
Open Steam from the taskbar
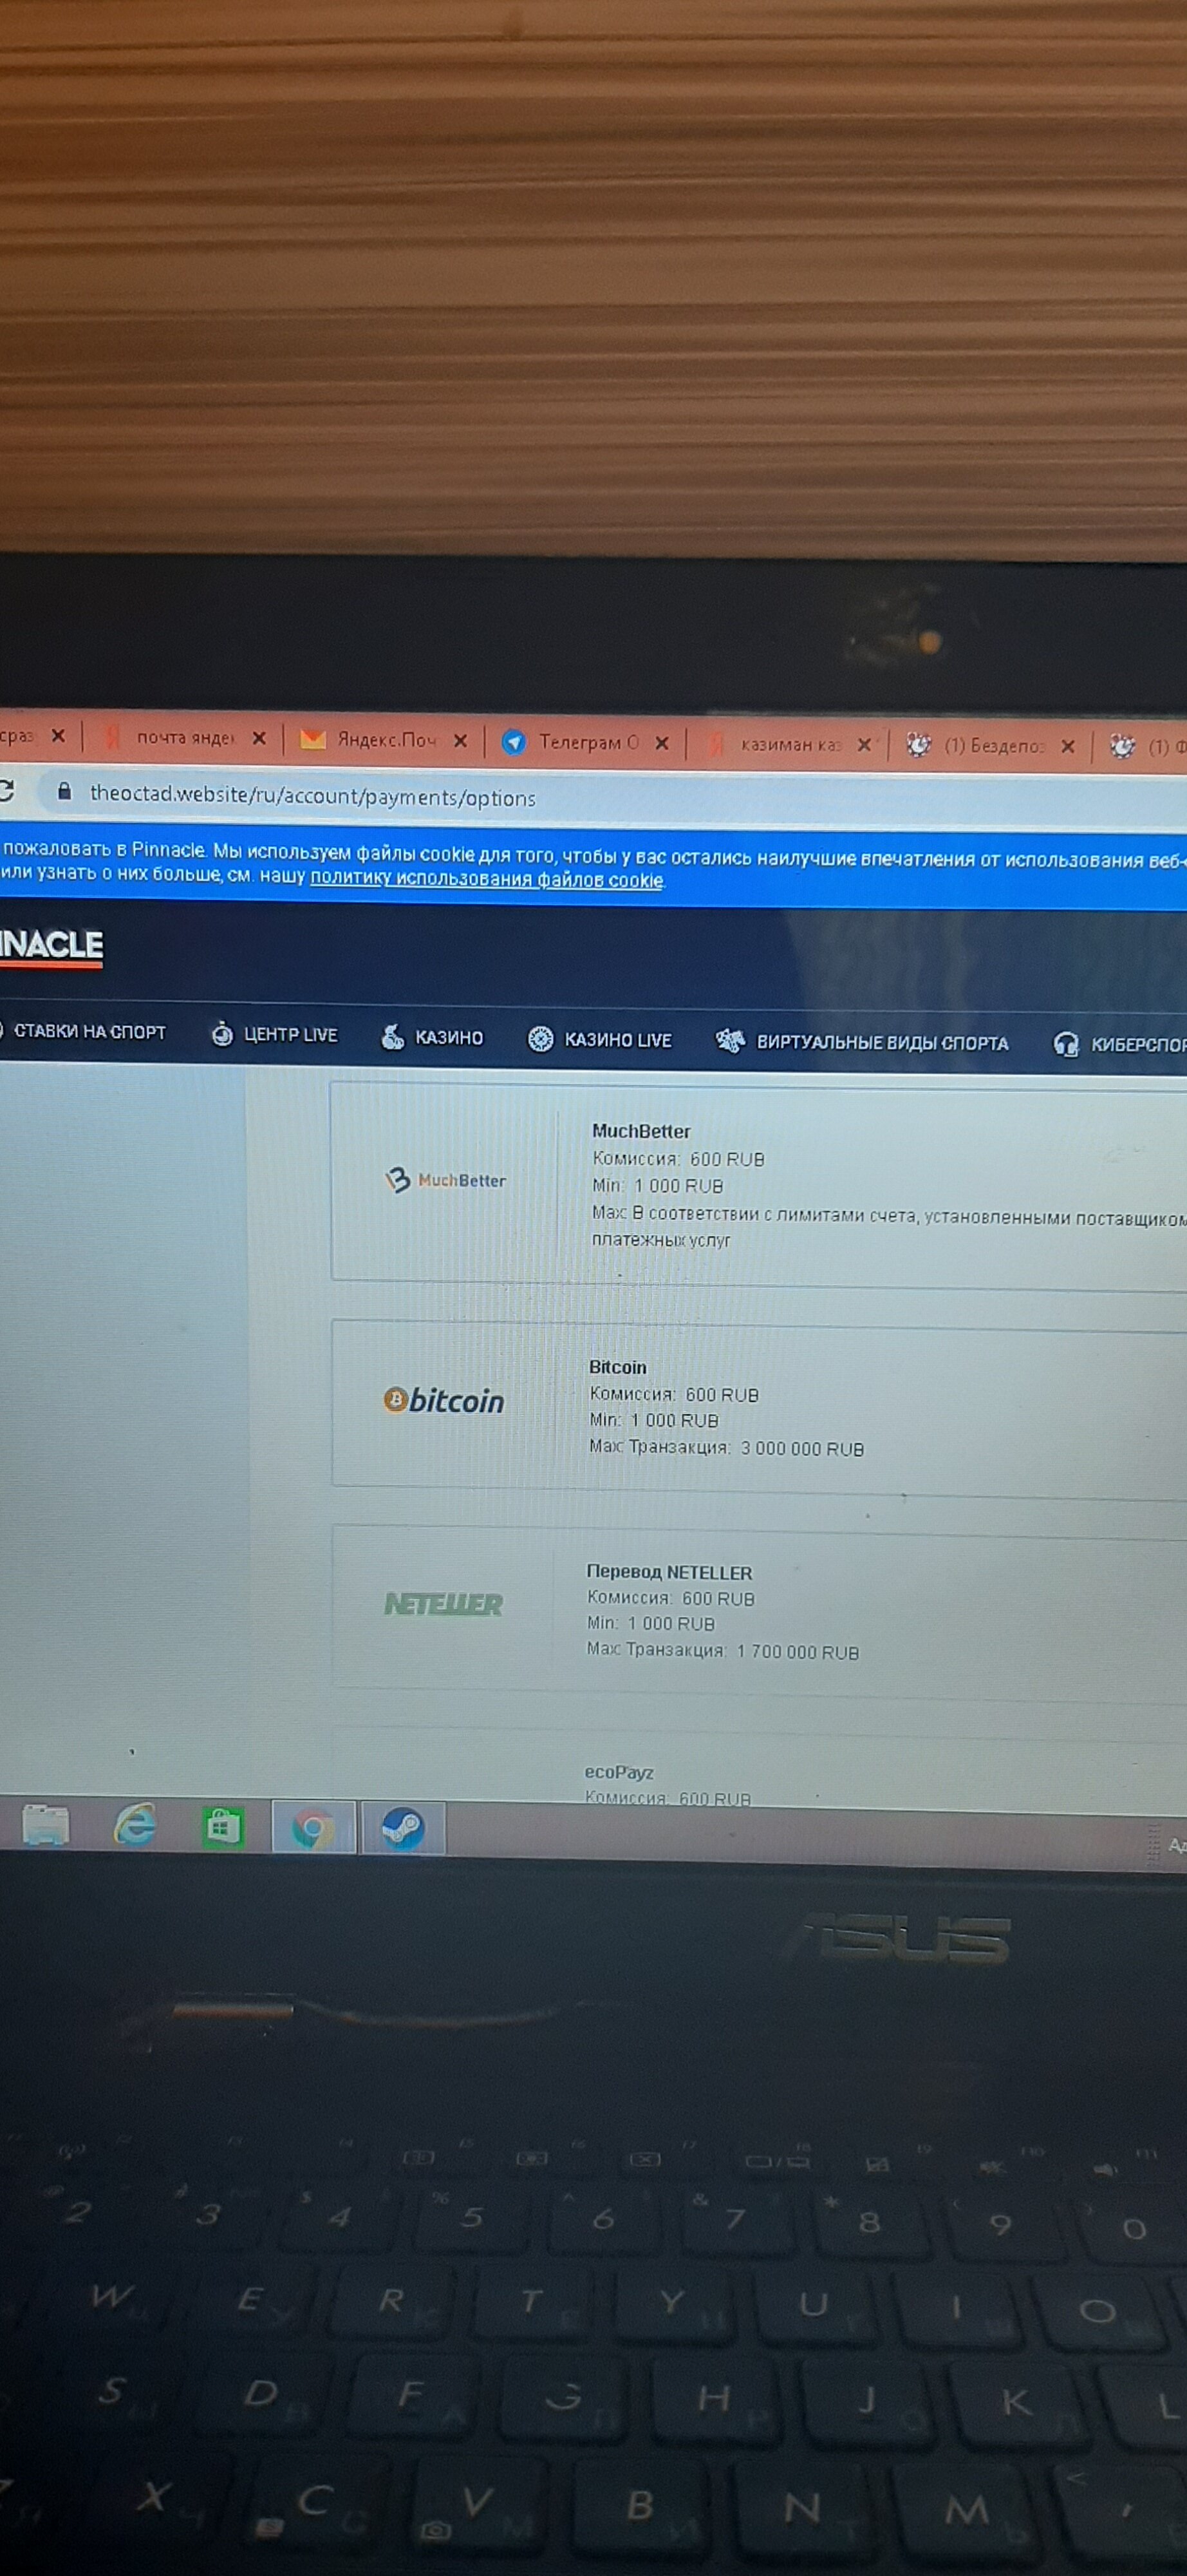click(x=403, y=1829)
